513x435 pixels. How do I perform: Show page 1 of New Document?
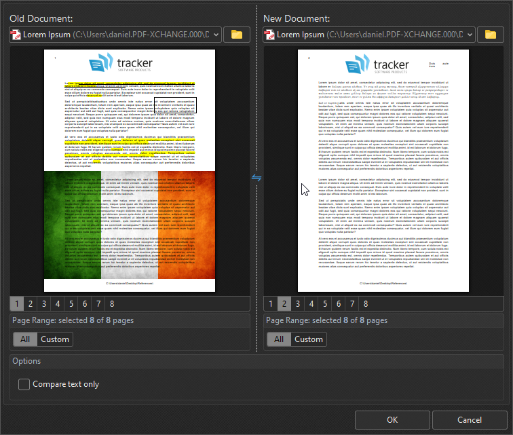[x=271, y=304]
